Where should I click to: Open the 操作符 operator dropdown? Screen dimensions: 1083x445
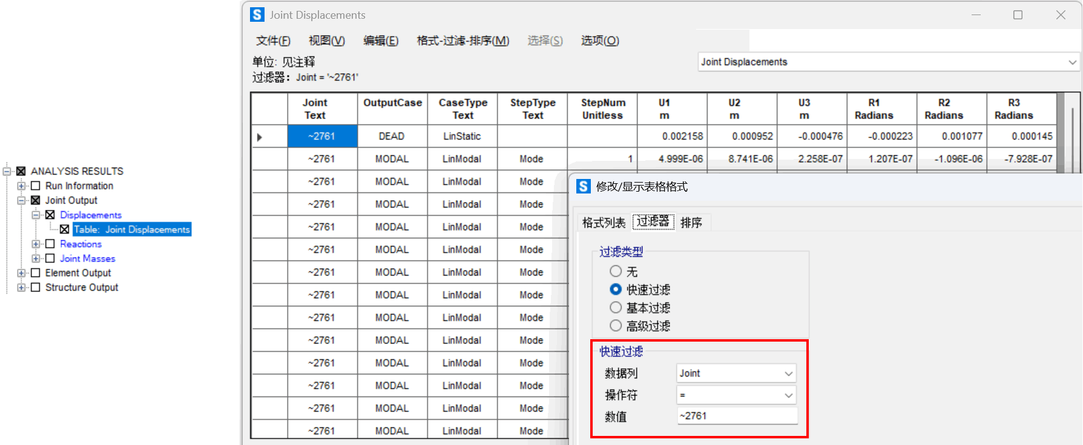click(788, 395)
